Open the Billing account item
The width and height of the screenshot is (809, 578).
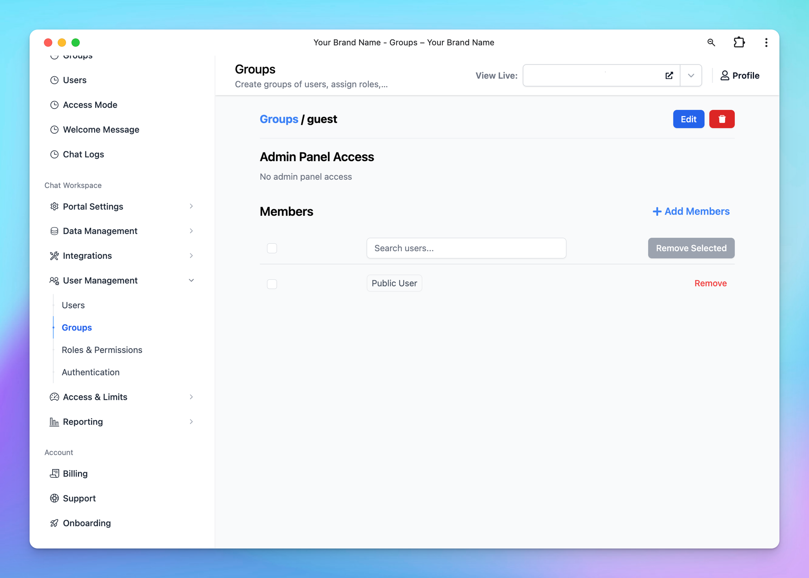pyautogui.click(x=75, y=473)
